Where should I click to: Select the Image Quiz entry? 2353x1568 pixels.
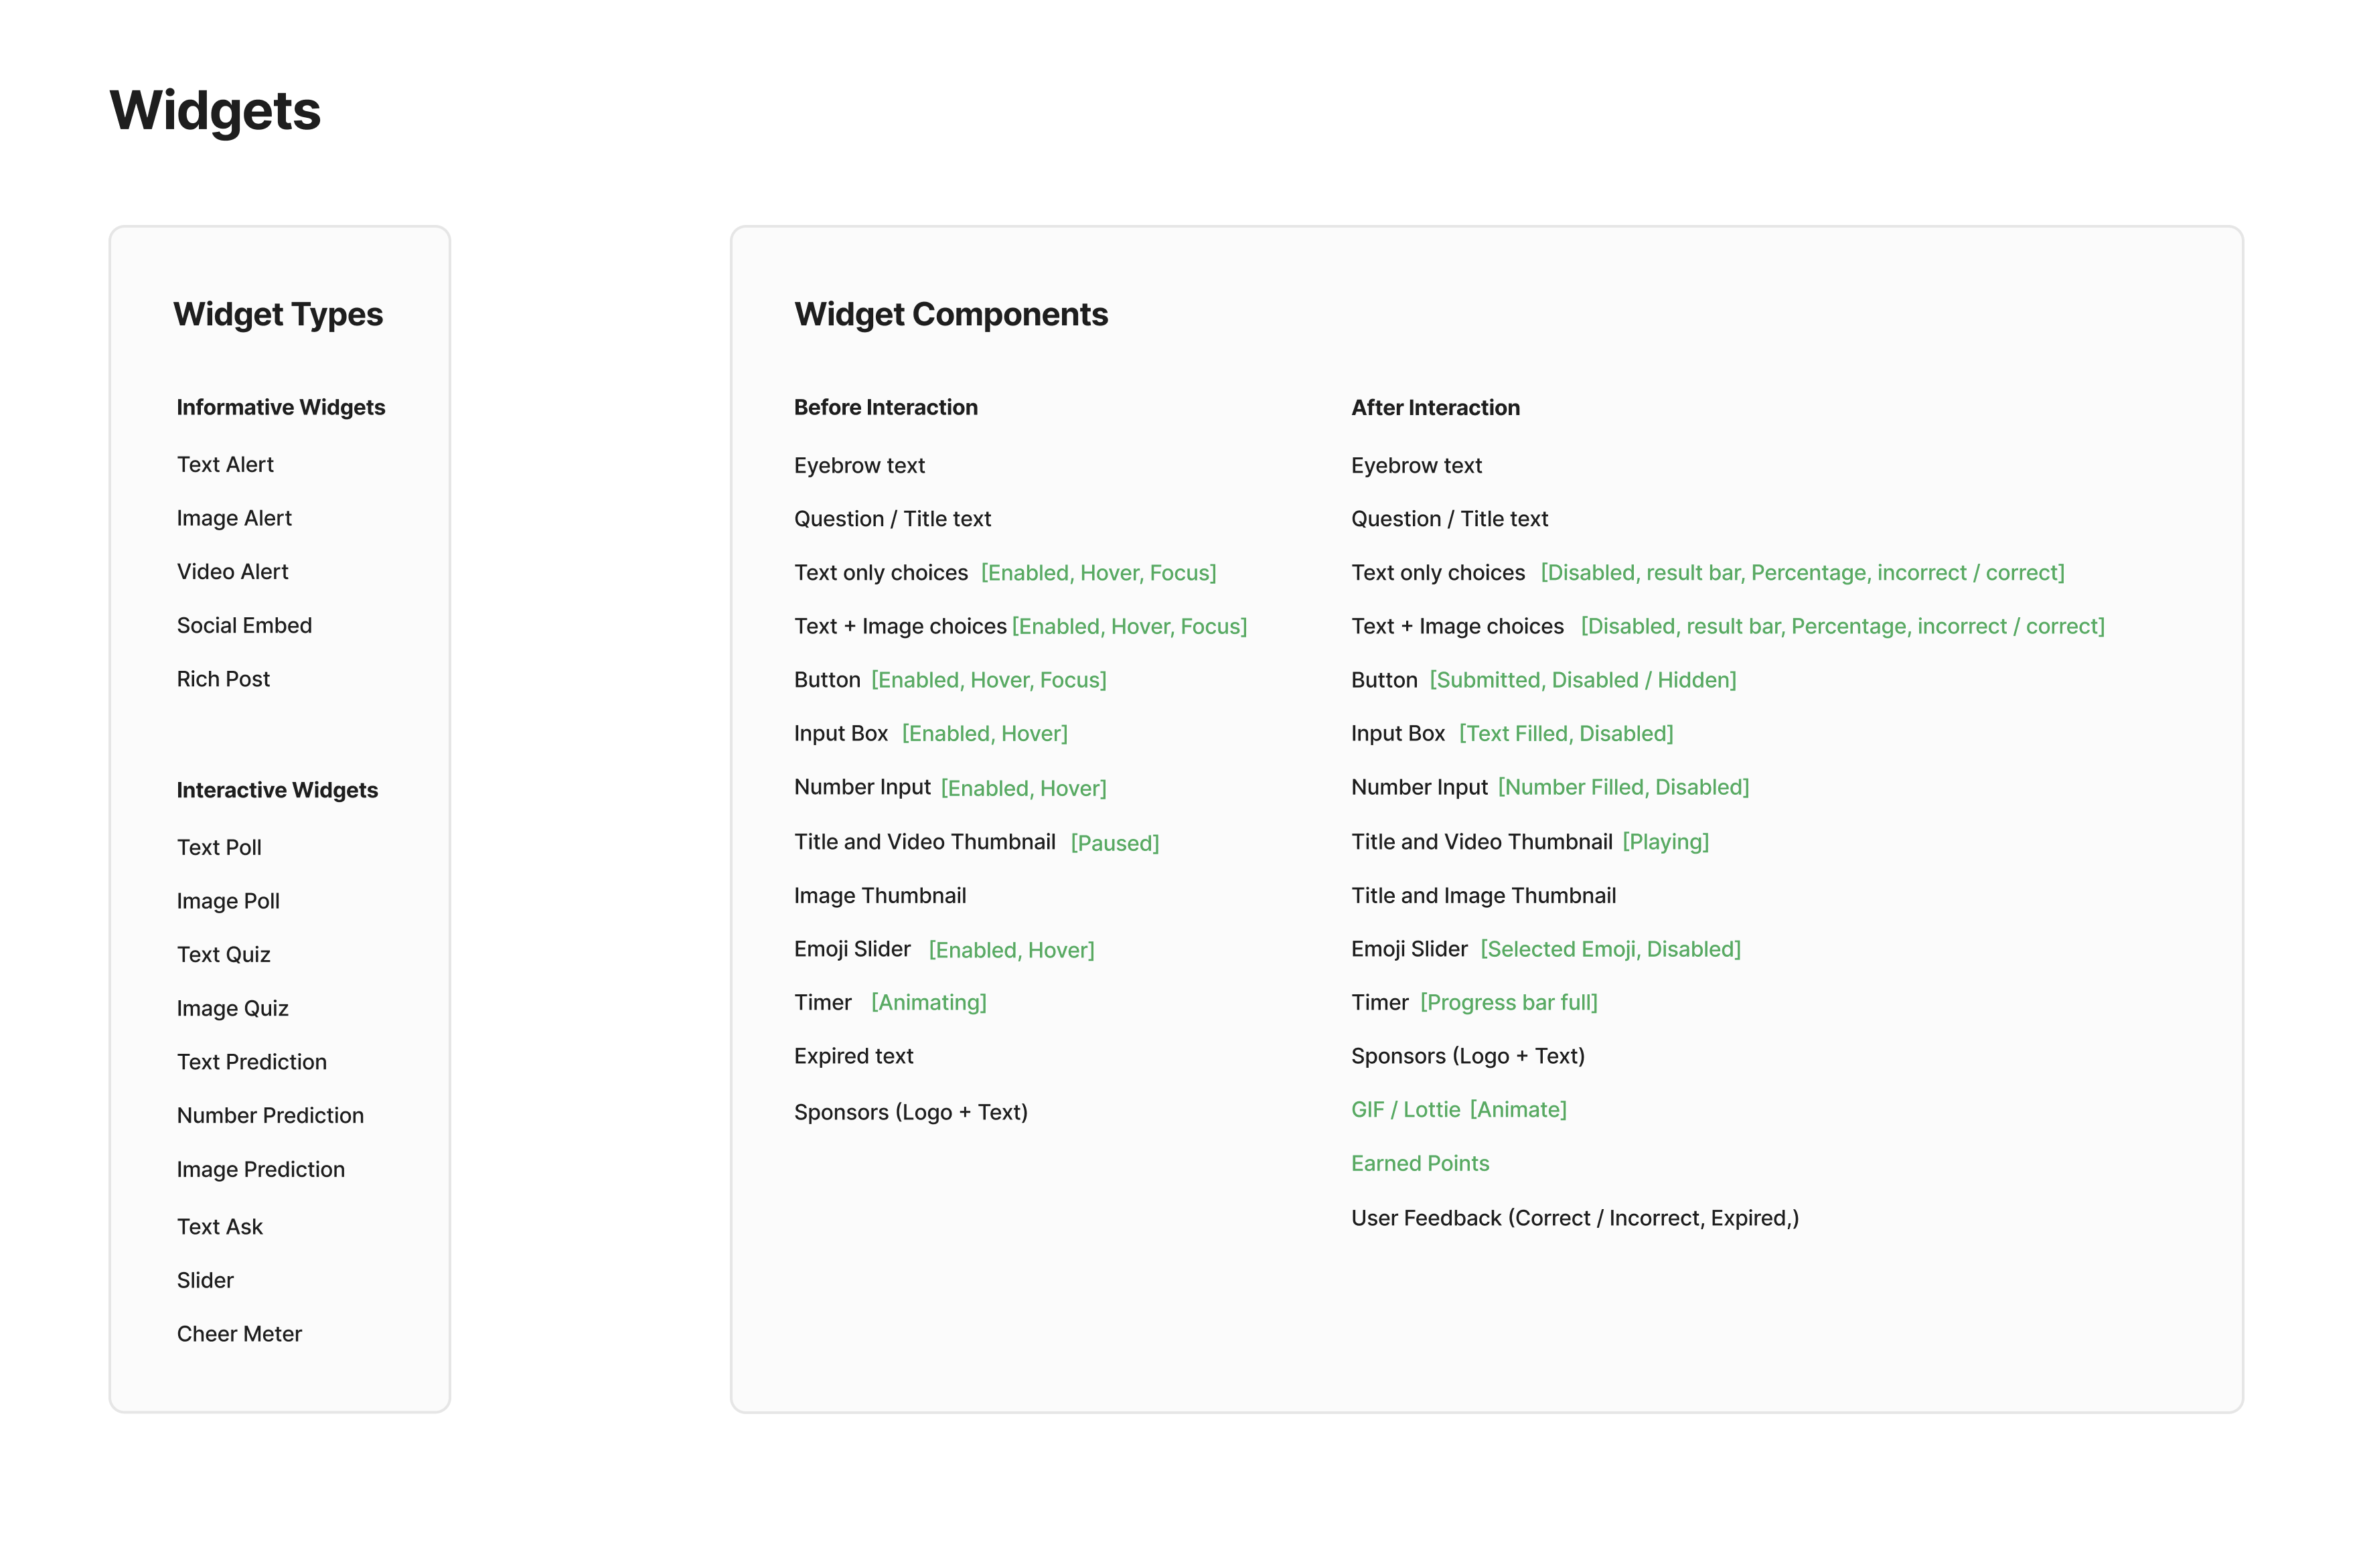click(x=232, y=1008)
